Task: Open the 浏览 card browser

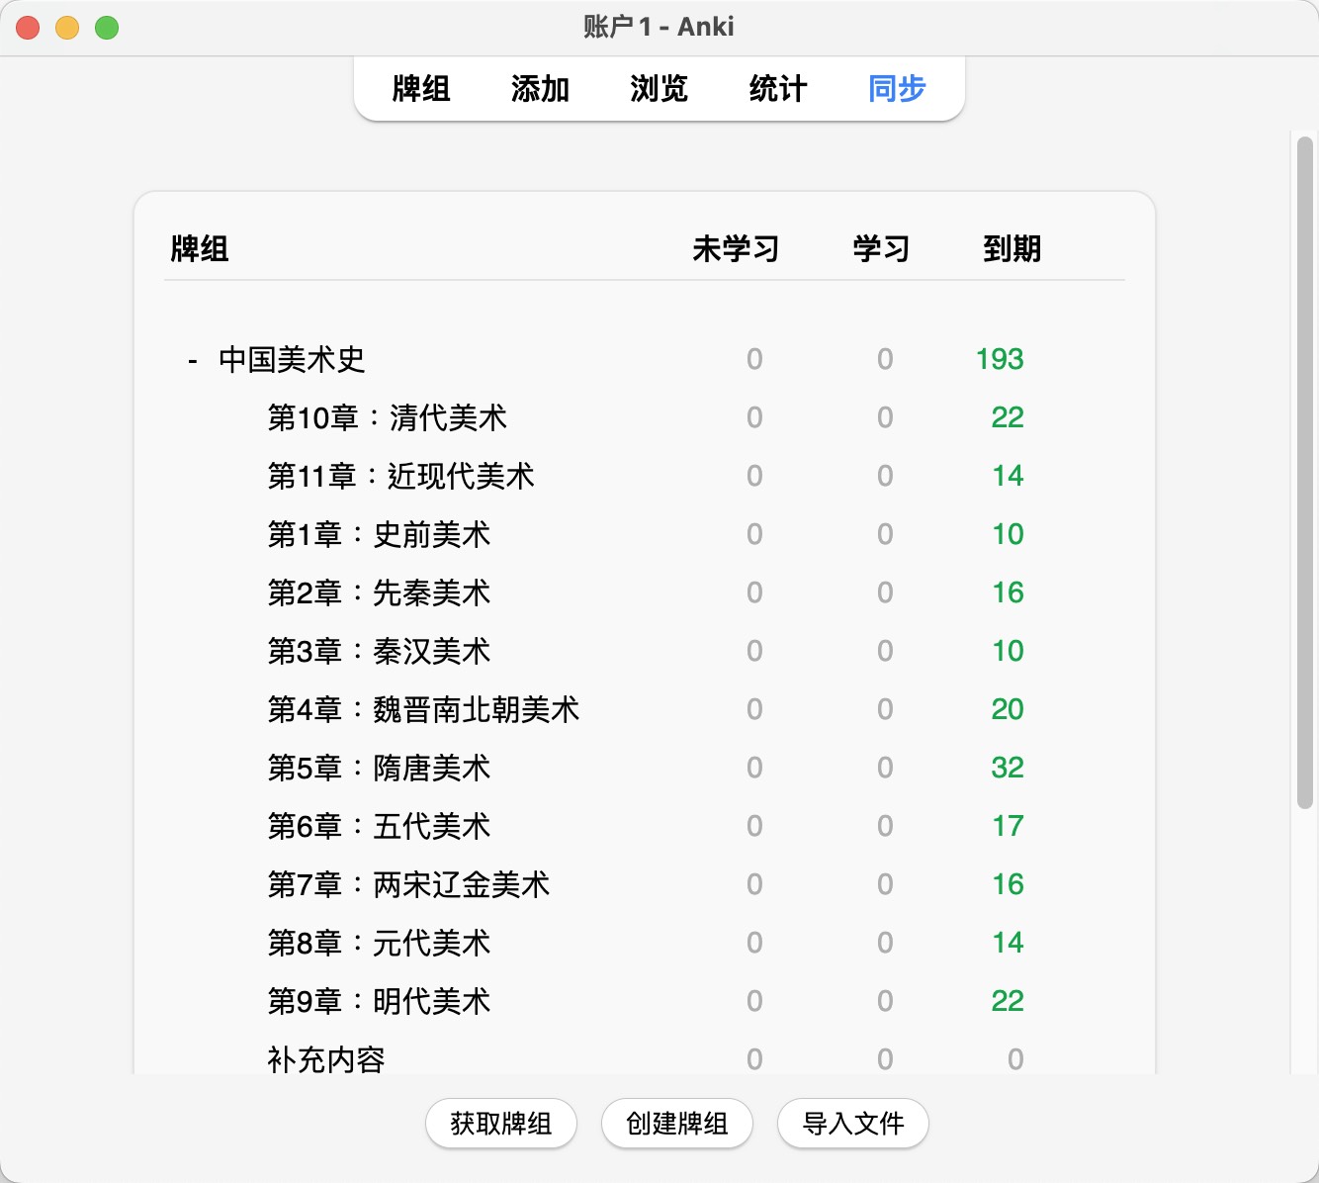Action: pyautogui.click(x=659, y=89)
